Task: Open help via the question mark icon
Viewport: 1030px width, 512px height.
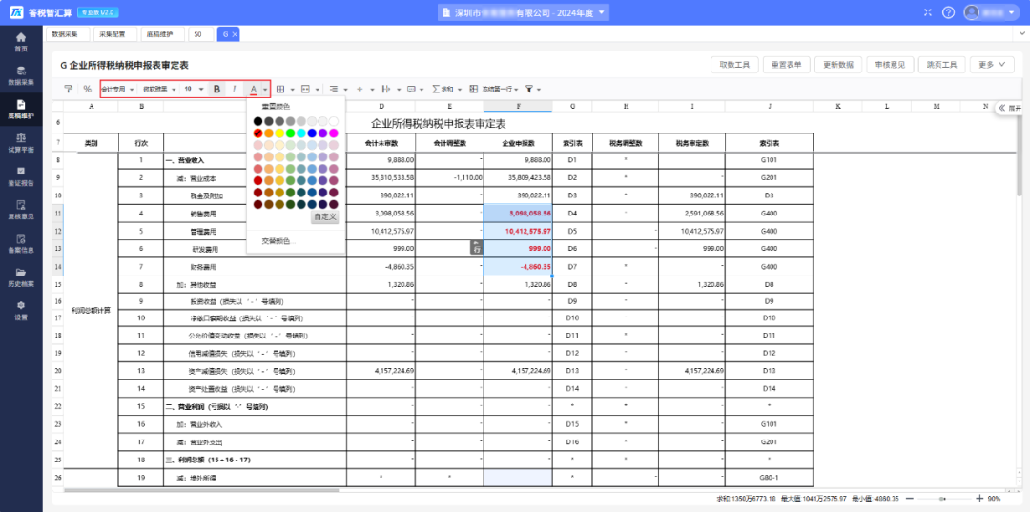Action: pyautogui.click(x=948, y=12)
